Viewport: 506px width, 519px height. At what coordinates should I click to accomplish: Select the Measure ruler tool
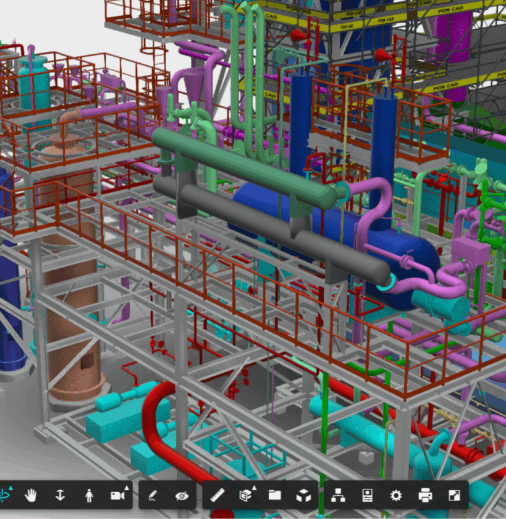(217, 496)
